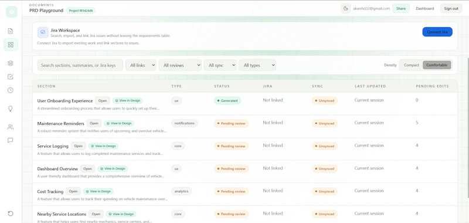Screen dimensions: 469x223
Task: Click the akarshd32@gmail.com account email
Action: coord(372,8)
